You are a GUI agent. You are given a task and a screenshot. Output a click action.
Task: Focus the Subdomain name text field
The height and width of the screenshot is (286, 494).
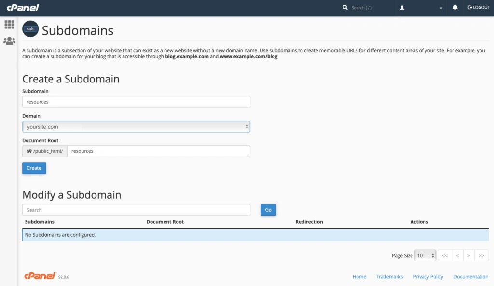(x=136, y=102)
